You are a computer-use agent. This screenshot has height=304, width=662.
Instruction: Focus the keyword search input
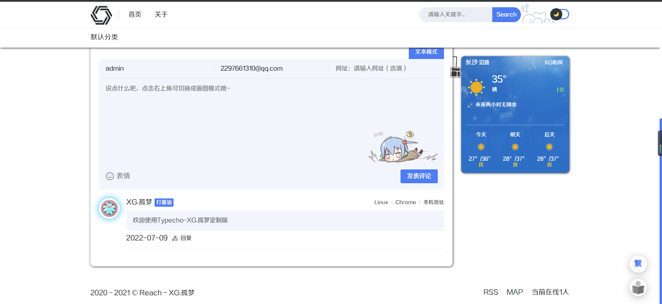coord(456,14)
